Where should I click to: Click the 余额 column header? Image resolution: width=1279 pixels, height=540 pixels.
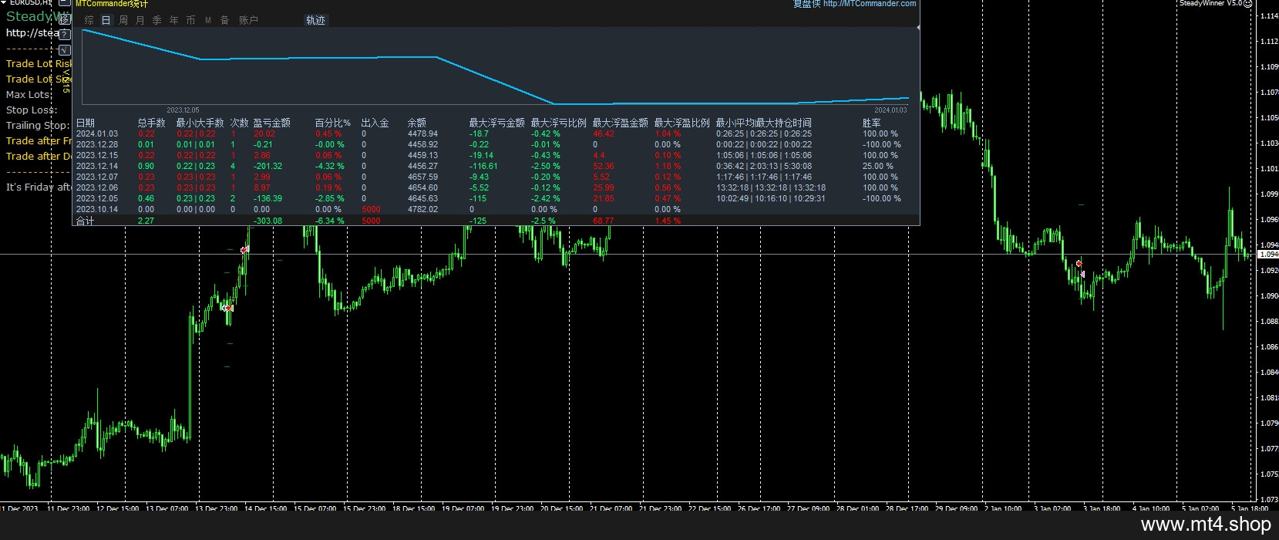(417, 123)
